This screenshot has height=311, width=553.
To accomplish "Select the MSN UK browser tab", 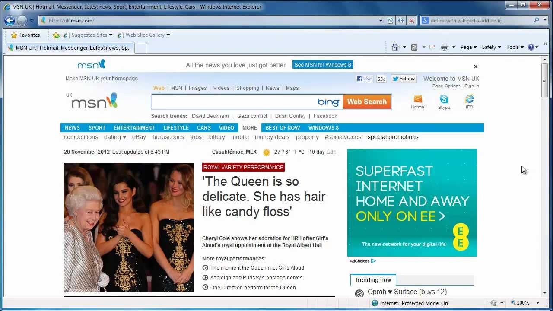I will click(70, 48).
